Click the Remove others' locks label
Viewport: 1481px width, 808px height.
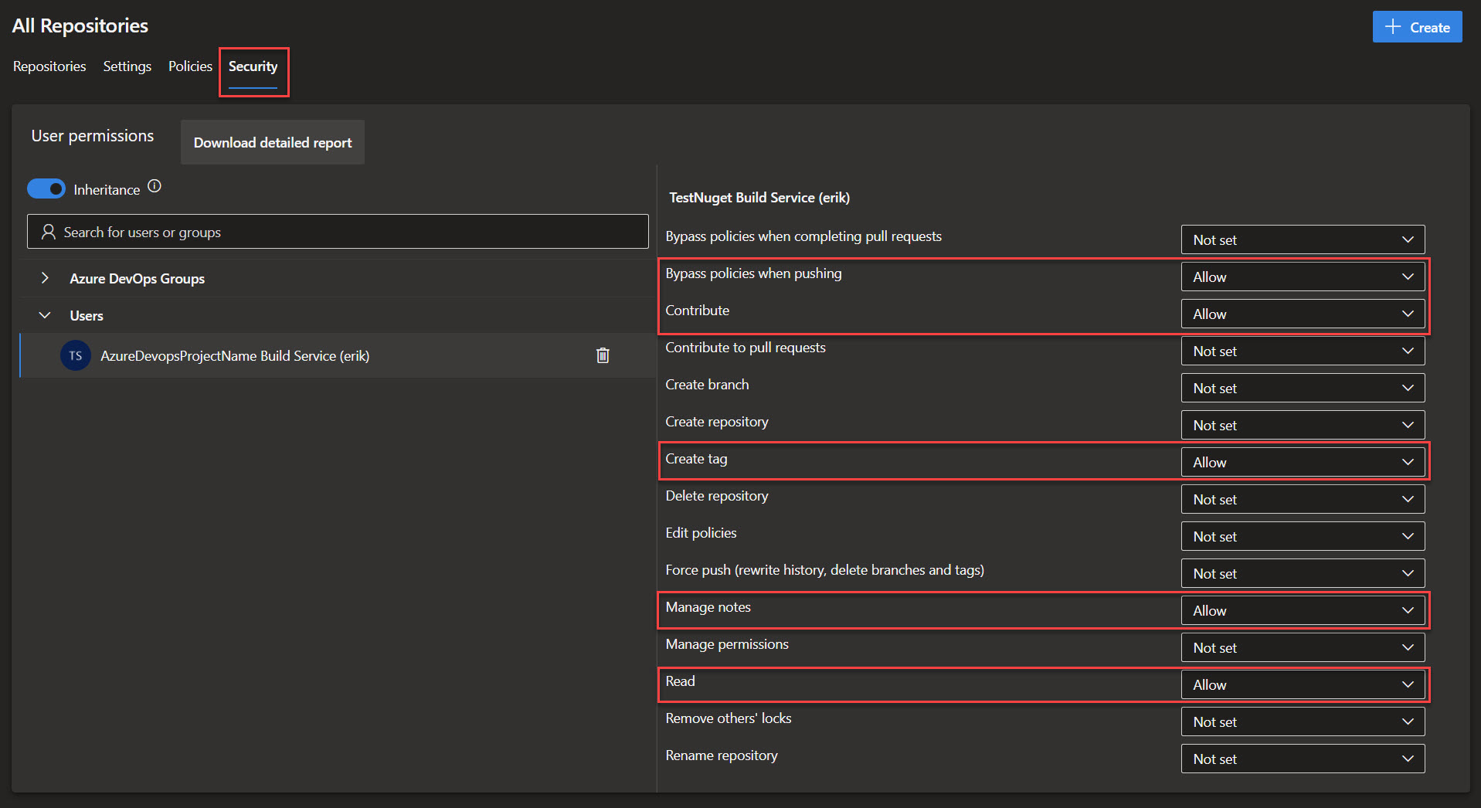point(729,718)
